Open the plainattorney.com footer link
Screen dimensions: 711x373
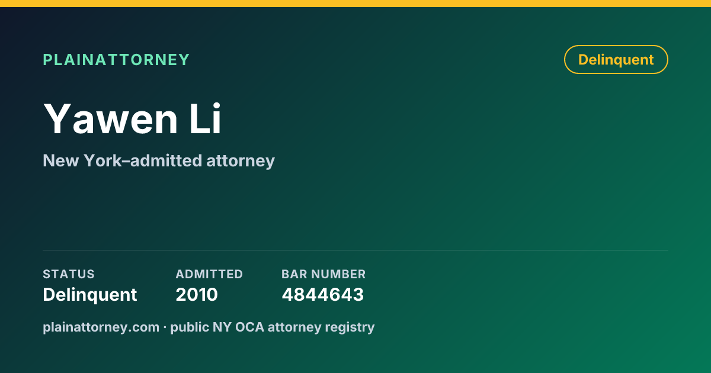(101, 327)
